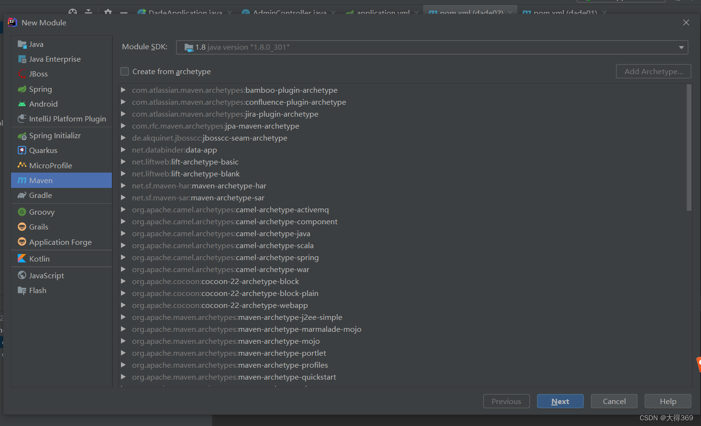Click the IntelliJ Platform Plugin icon
Image resolution: width=701 pixels, height=426 pixels.
click(x=22, y=119)
